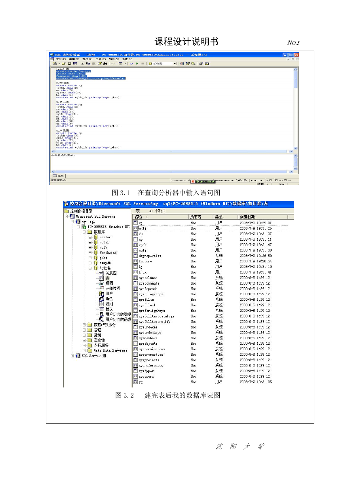Screen dimensions: 344x486
Task: Click the Northwind database cylinder icon
Action: 96,252
